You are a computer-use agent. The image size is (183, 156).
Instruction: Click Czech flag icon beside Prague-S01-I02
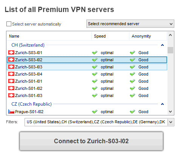(x=11, y=111)
